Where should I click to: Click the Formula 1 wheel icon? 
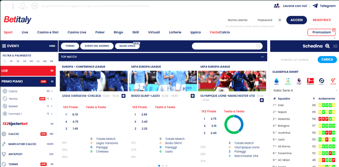[x=5, y=114]
